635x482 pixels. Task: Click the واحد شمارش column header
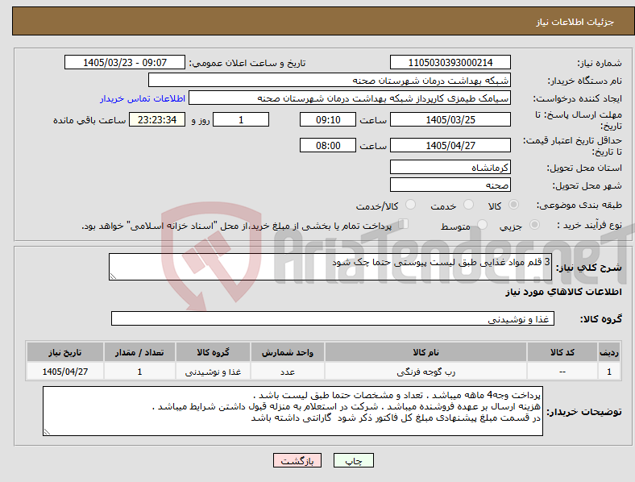(288, 352)
